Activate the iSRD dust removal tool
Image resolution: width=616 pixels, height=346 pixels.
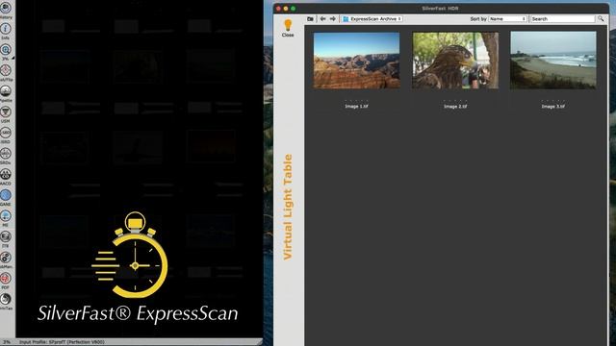tap(6, 133)
